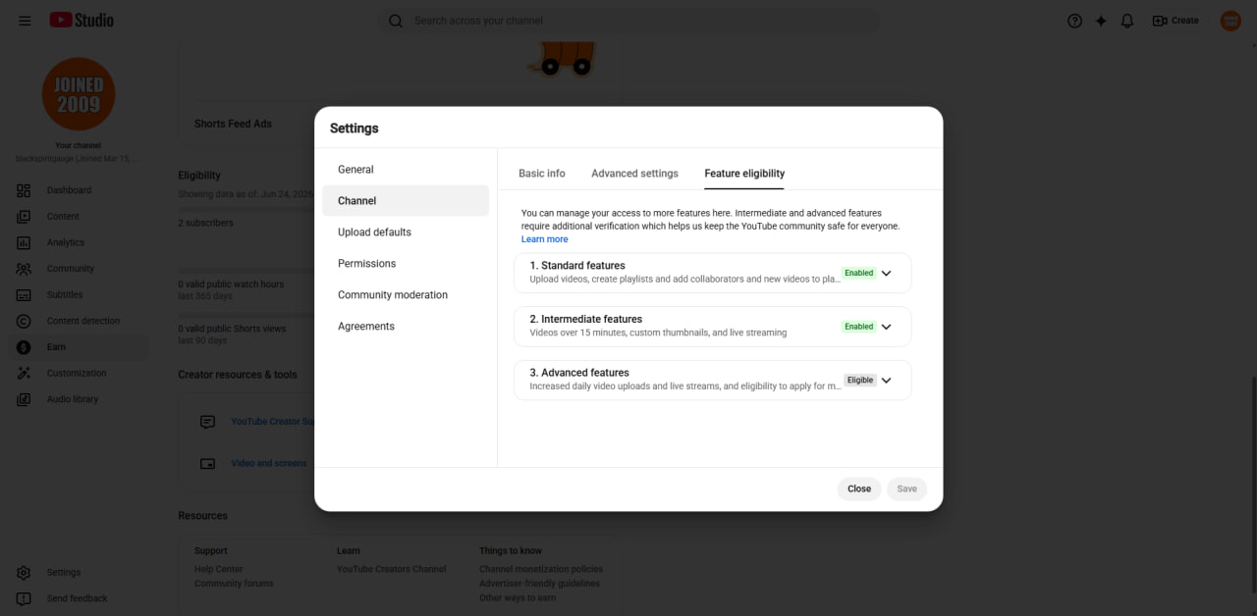1257x616 pixels.
Task: Open the hamburger navigation menu
Action: [25, 21]
